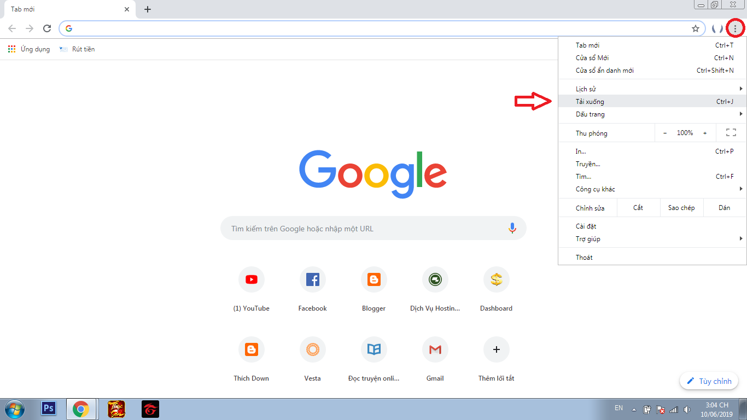This screenshot has height=420, width=747.
Task: Open the Chrome three-dot menu button
Action: pos(735,28)
